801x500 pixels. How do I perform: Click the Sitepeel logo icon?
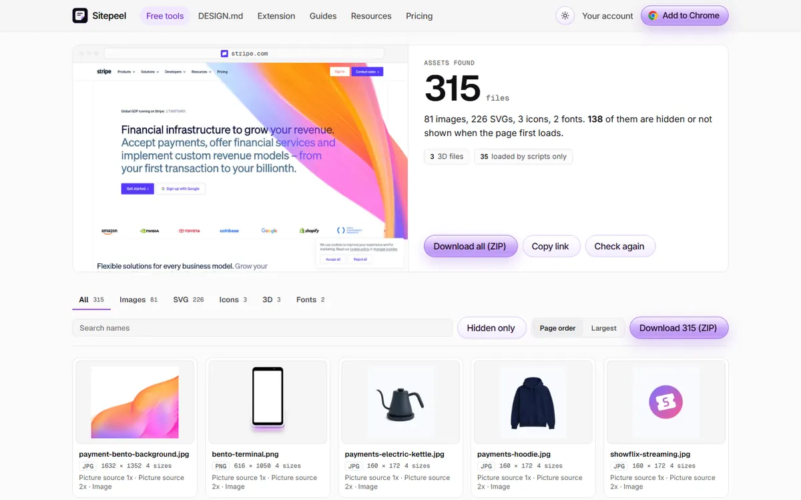coord(80,15)
